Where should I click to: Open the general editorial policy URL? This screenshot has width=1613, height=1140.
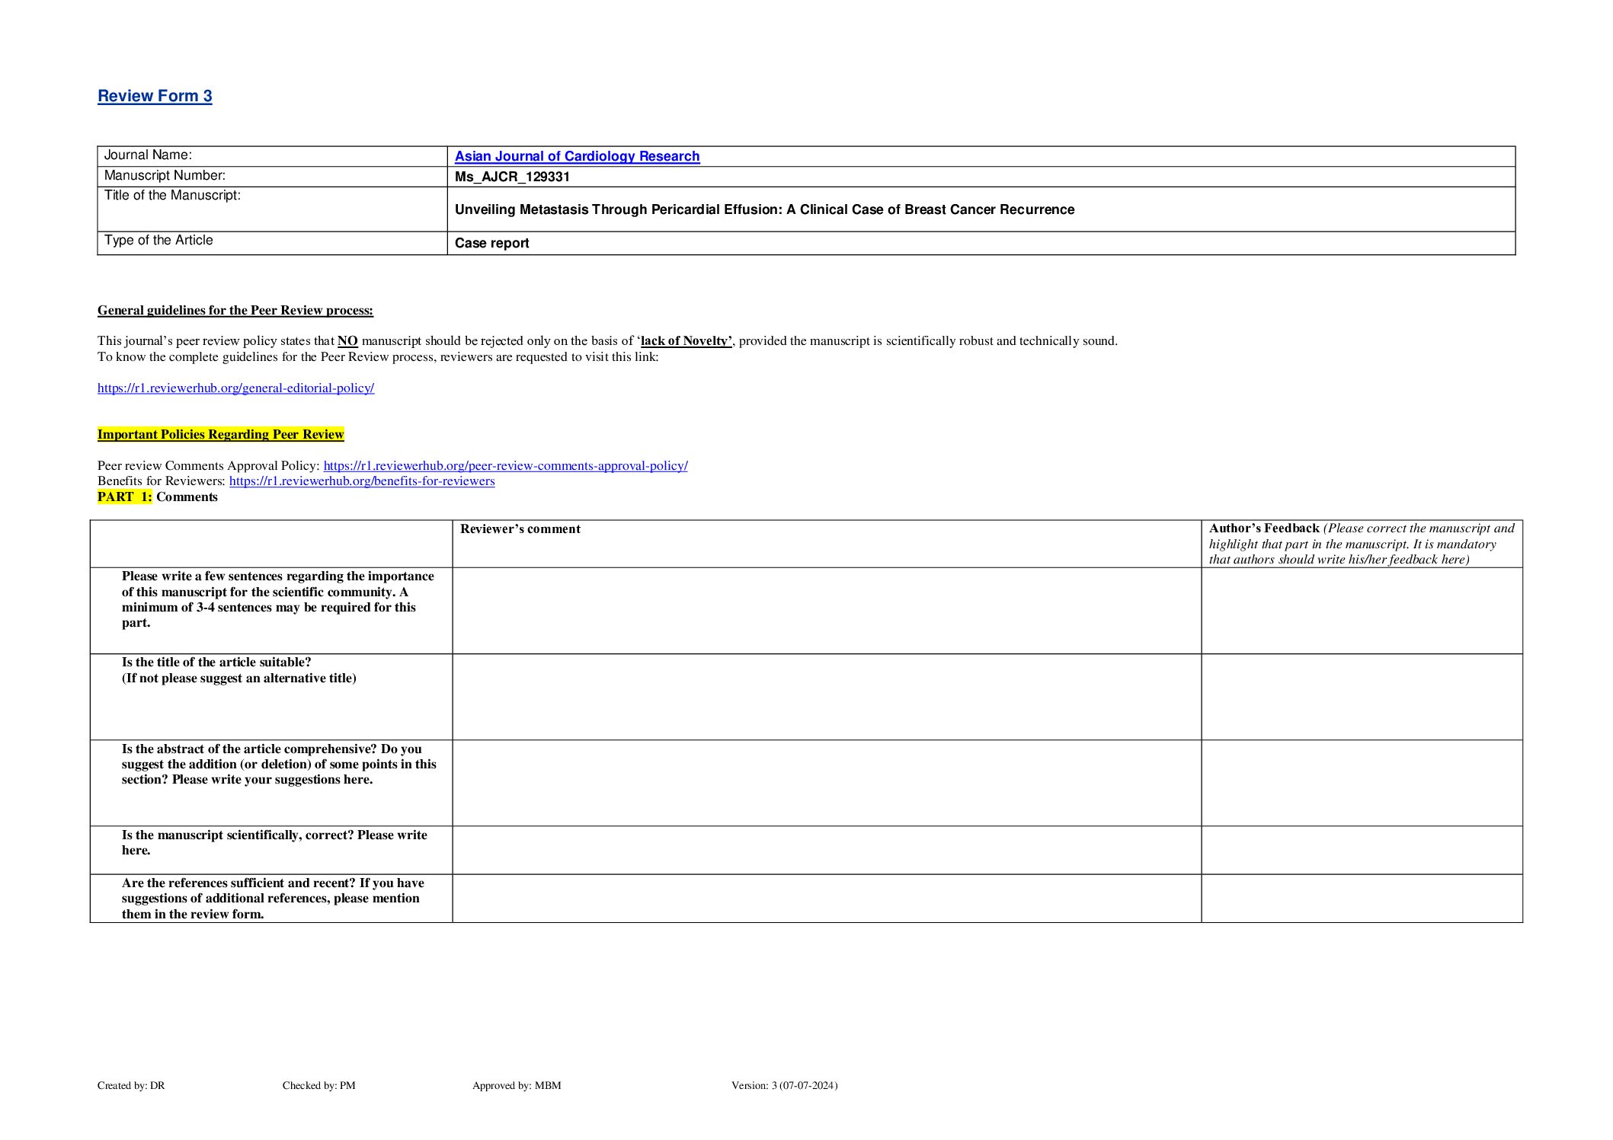[x=235, y=388]
